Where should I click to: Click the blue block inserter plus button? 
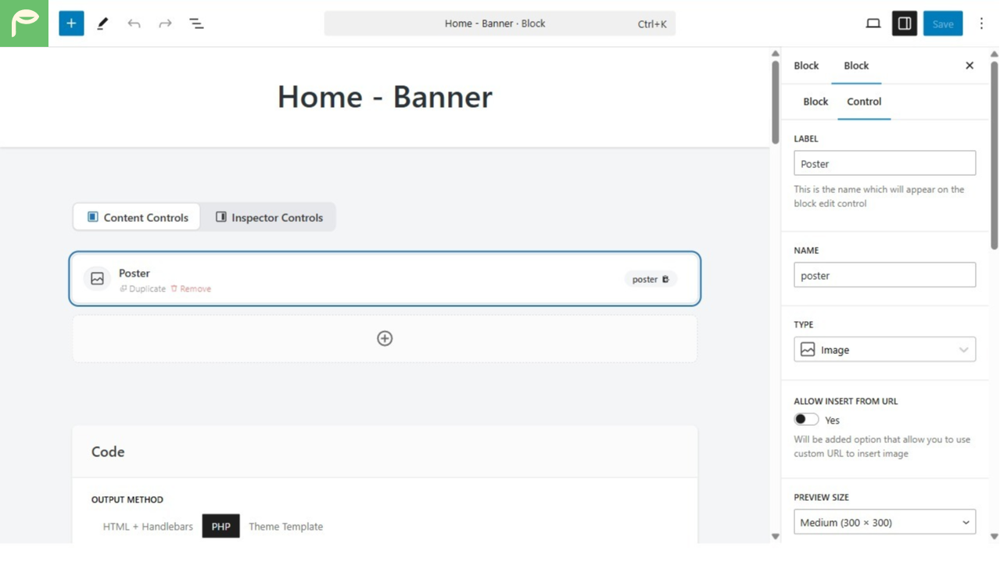[x=71, y=23]
